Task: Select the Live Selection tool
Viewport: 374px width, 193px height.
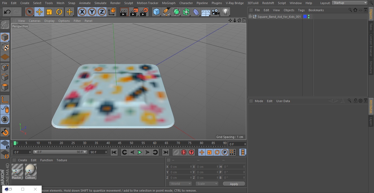Action: point(30,12)
